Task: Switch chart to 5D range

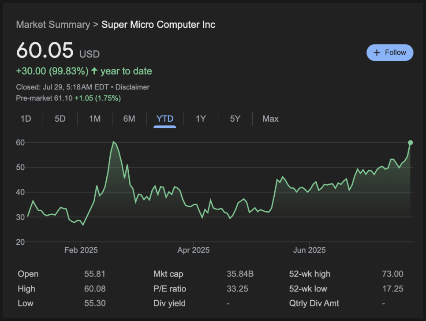Action: (x=60, y=119)
